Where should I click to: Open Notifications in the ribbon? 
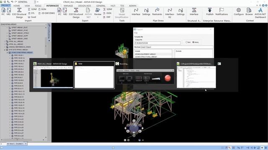(x=222, y=12)
